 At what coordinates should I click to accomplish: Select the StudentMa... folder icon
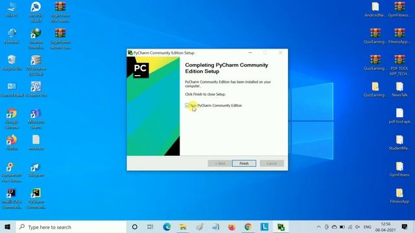[399, 142]
